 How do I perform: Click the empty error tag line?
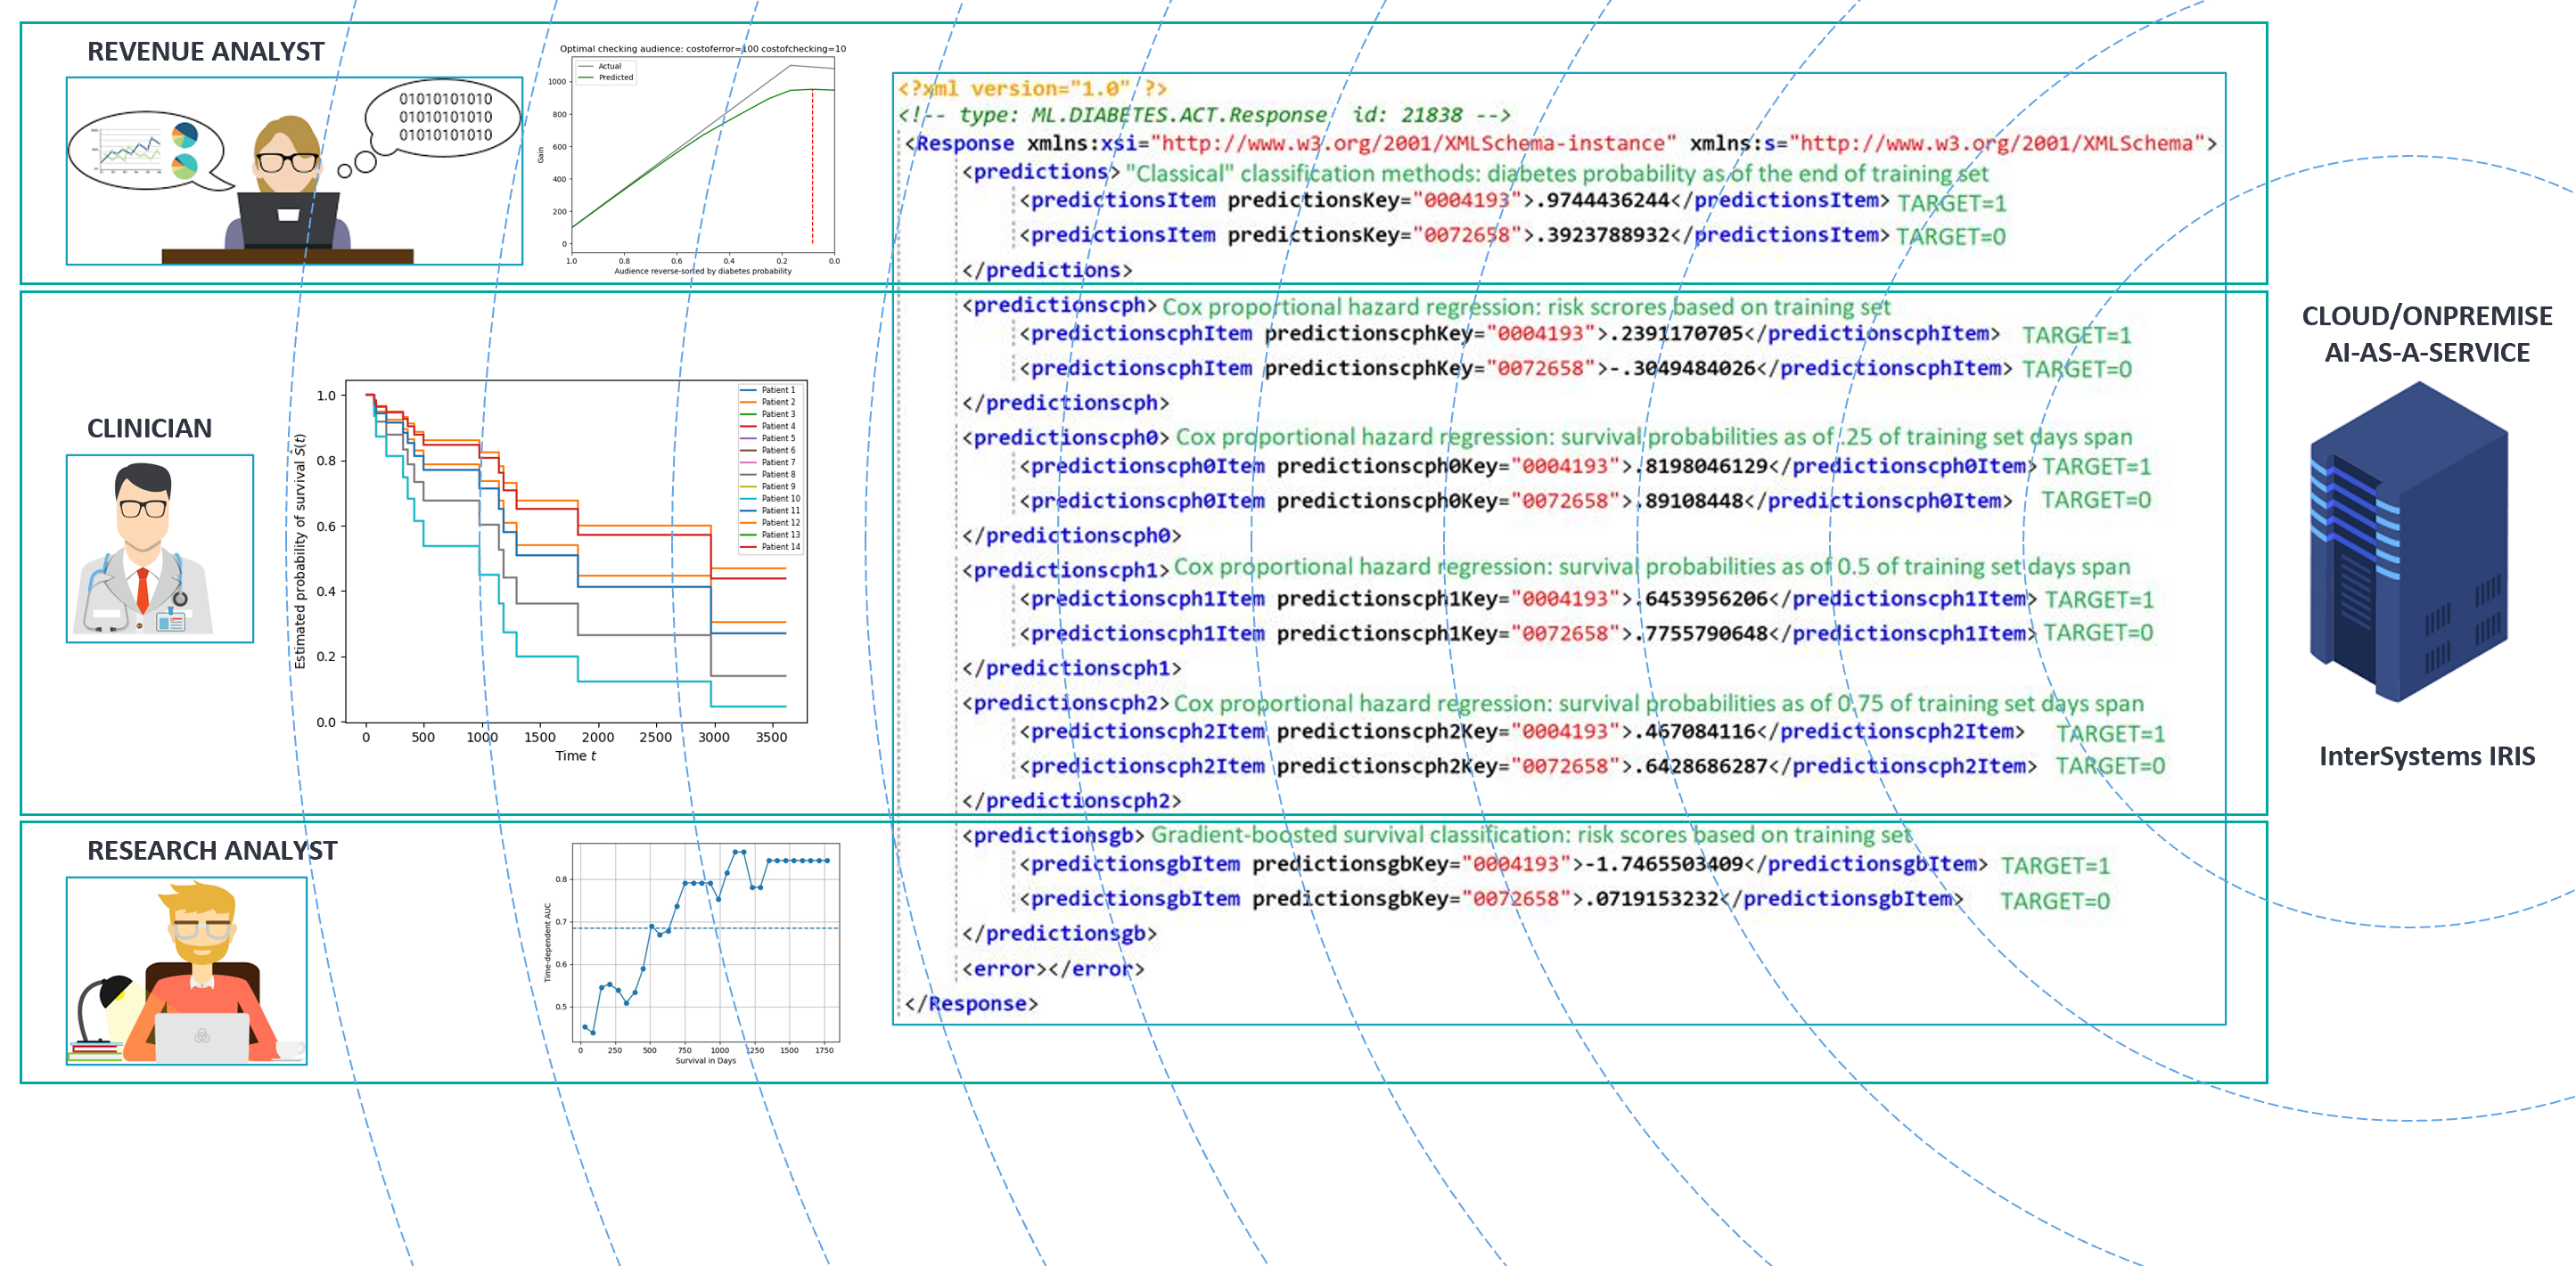[x=1053, y=968]
